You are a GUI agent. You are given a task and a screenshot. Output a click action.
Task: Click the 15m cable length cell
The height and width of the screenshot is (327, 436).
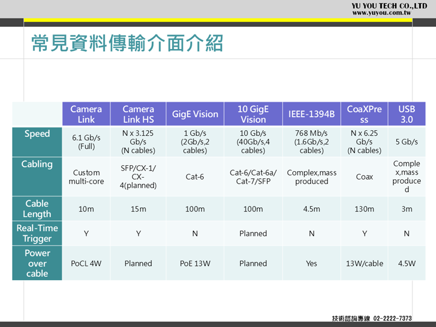(138, 209)
